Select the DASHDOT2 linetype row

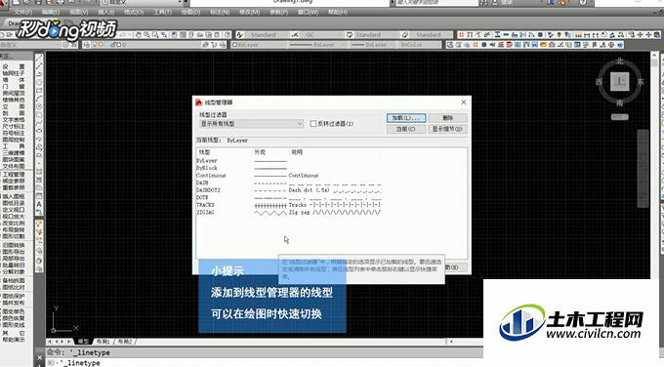point(289,190)
